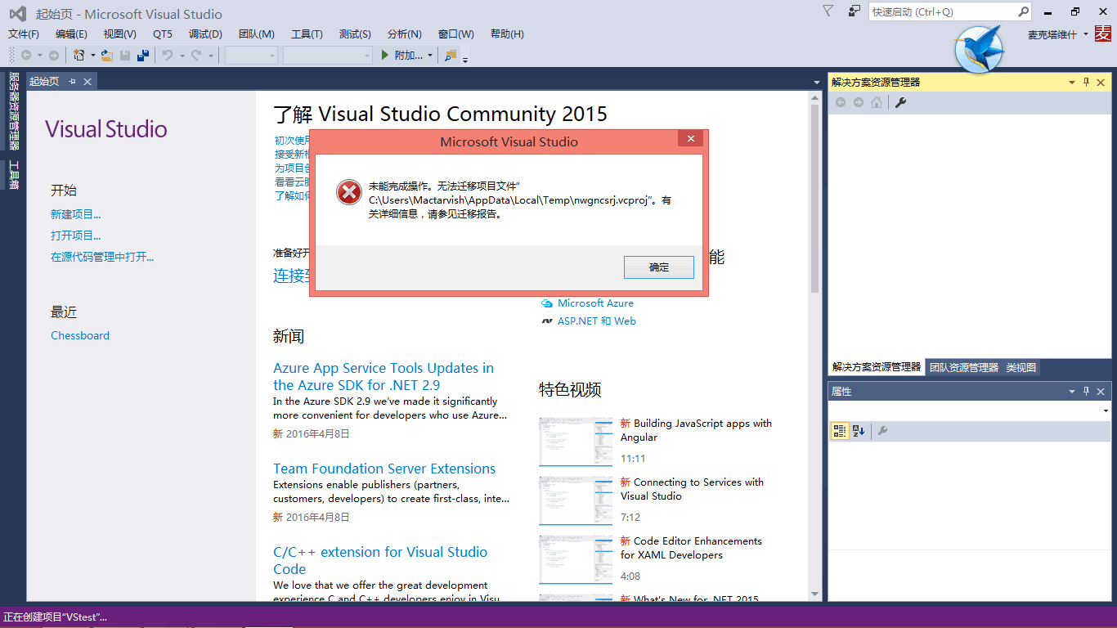Open the 工具(T) menu
The image size is (1117, 628).
pos(307,34)
